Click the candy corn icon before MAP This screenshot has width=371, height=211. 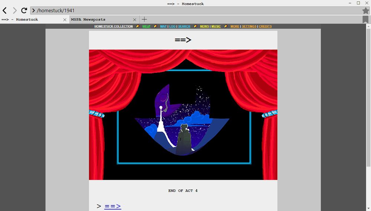click(155, 26)
